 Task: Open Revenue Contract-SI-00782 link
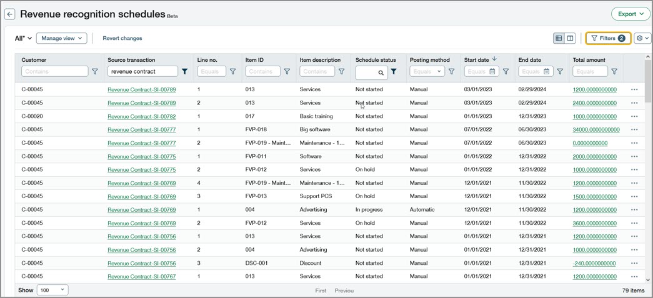pos(142,116)
